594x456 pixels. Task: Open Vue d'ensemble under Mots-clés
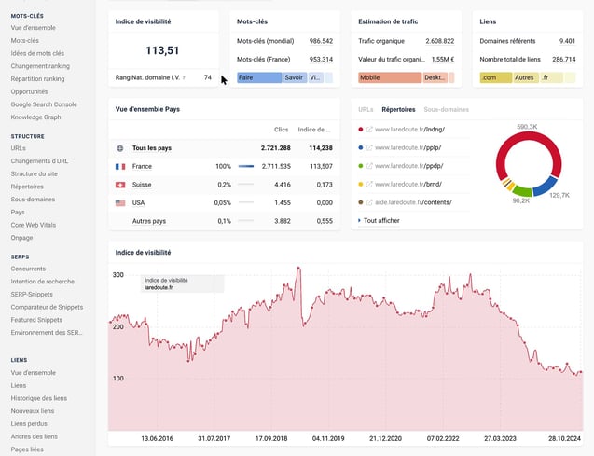pyautogui.click(x=34, y=28)
